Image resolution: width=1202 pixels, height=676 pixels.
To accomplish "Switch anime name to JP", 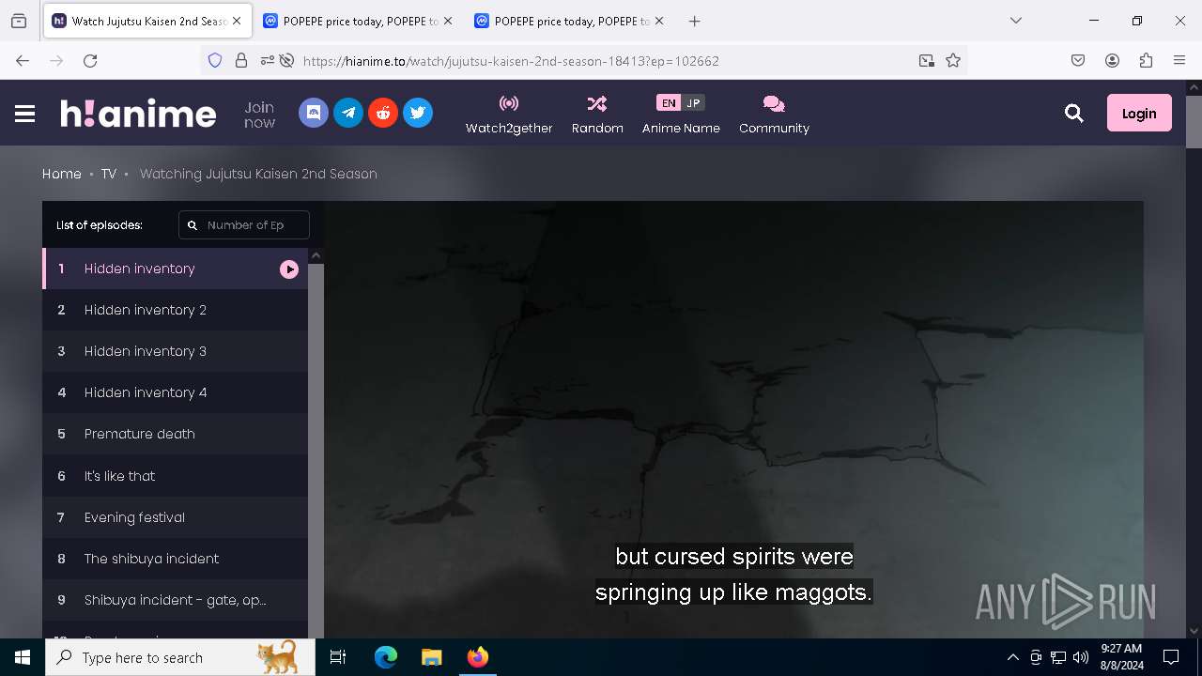I will (693, 103).
